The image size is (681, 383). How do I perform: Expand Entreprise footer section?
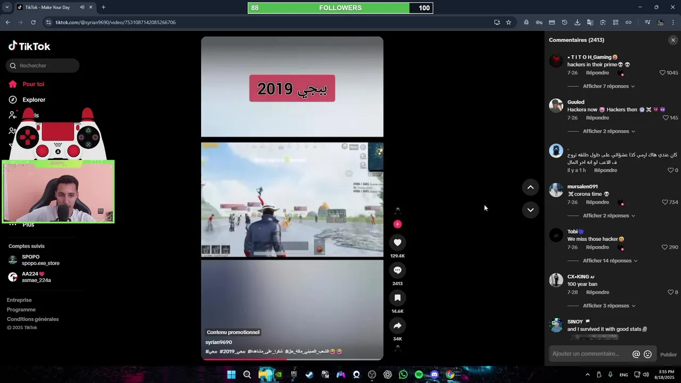point(19,300)
